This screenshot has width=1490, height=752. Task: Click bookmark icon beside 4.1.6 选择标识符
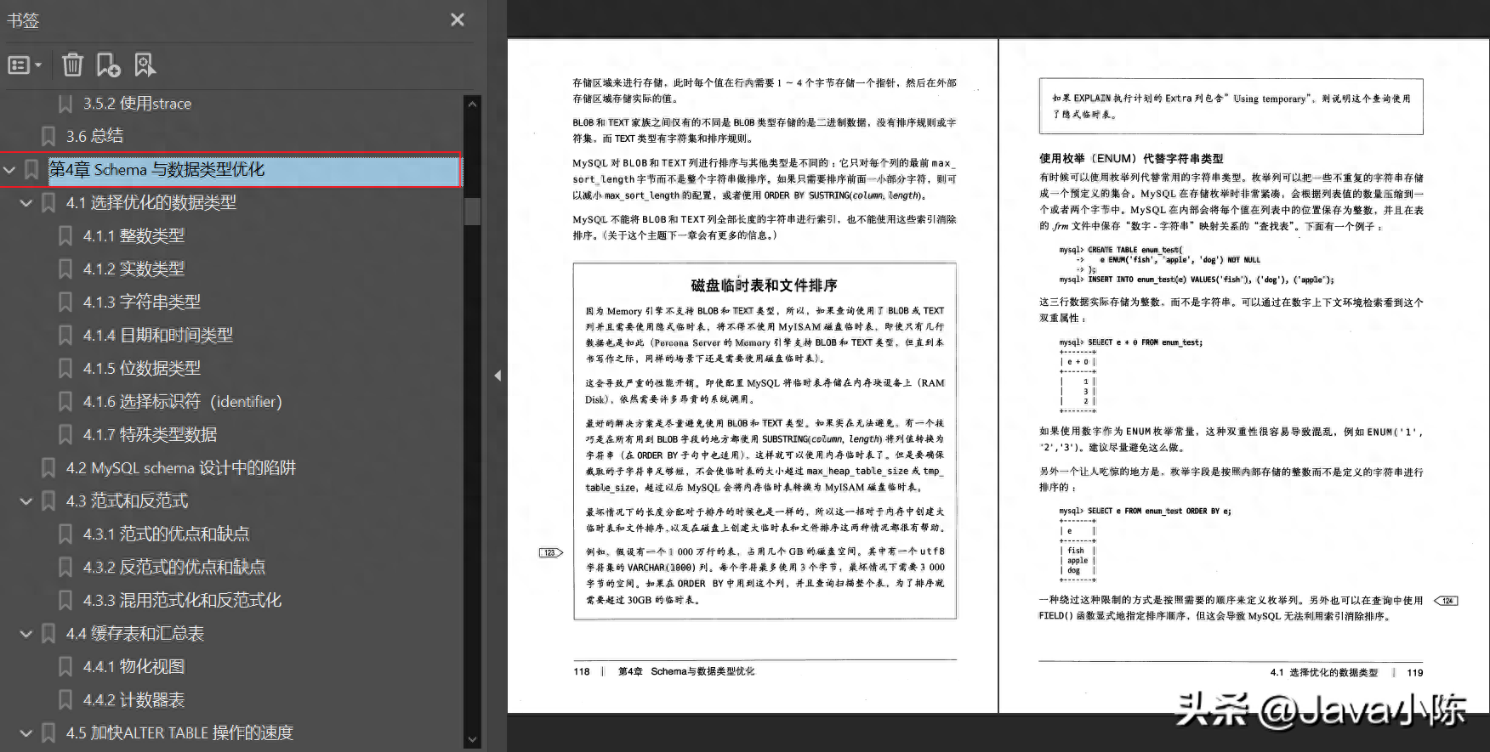(x=65, y=402)
